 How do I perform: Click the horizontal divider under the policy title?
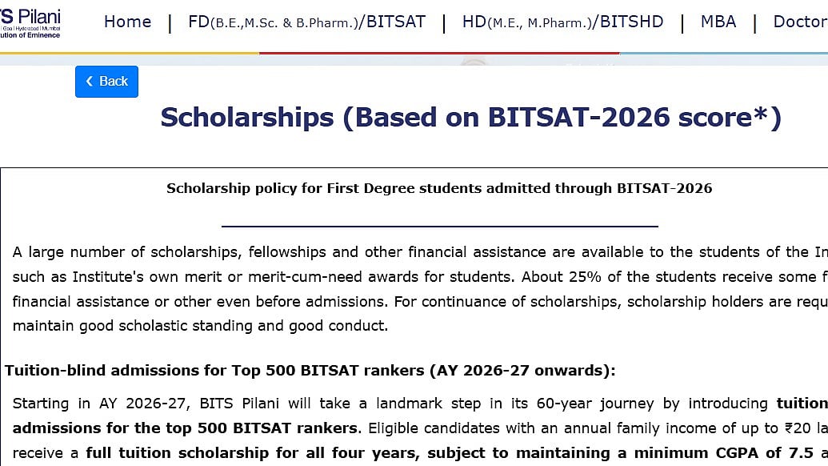pyautogui.click(x=438, y=223)
